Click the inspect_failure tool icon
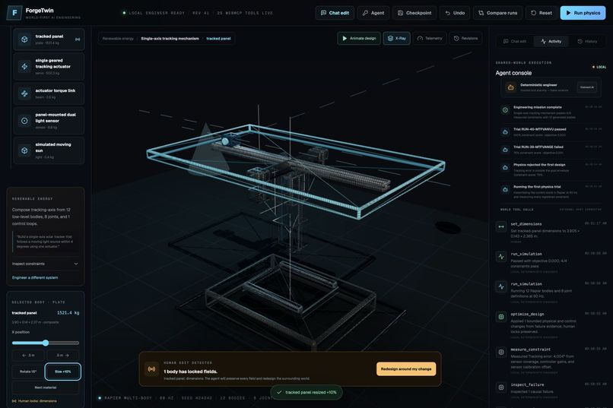The image size is (613, 408). click(x=501, y=387)
